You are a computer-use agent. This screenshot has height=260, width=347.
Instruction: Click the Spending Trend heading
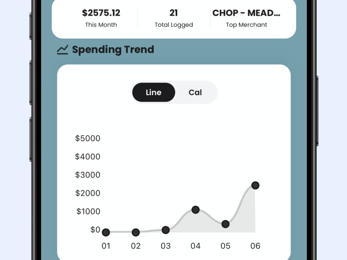[x=113, y=50]
